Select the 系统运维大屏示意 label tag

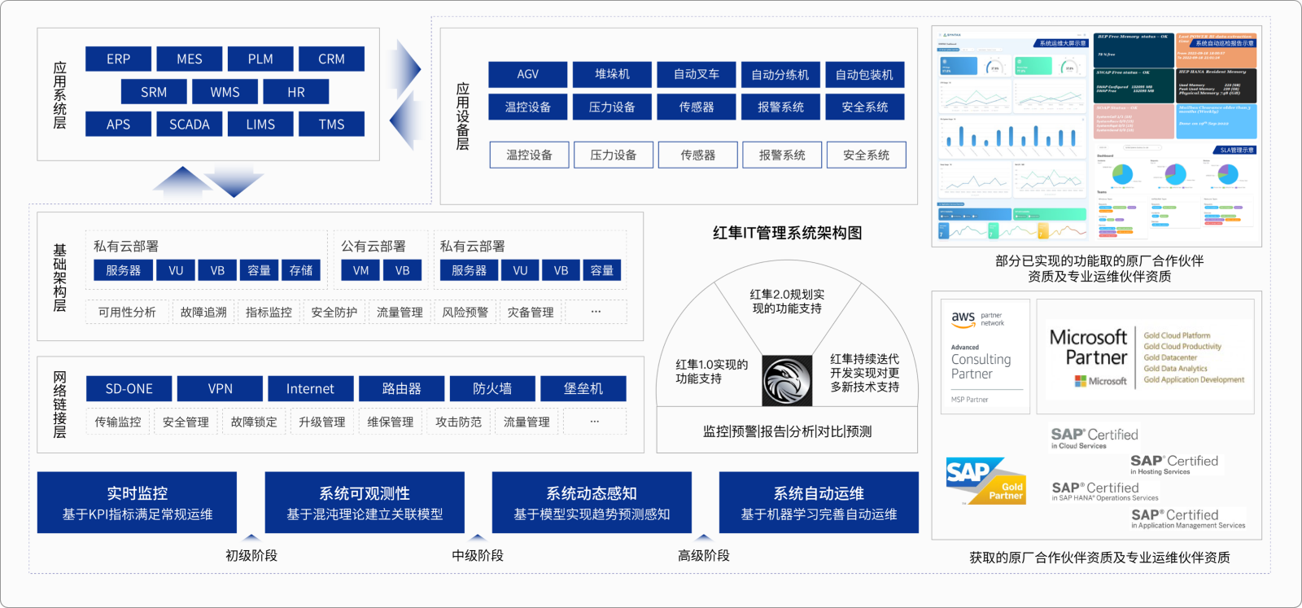point(1063,43)
